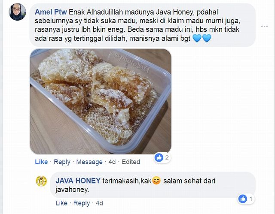View the thumbs-up reactions on Amel's comment
Viewport: 275px width, 214px height.
pos(162,158)
